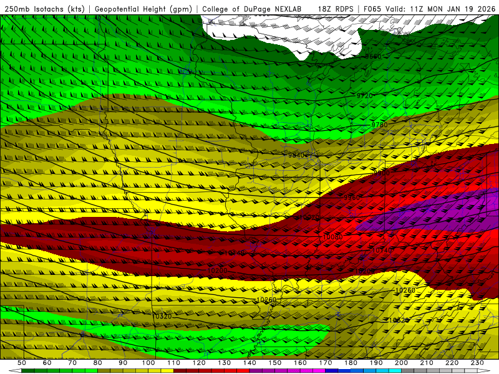Click the 100 value on the legend scale
499x374 pixels.
(148, 363)
